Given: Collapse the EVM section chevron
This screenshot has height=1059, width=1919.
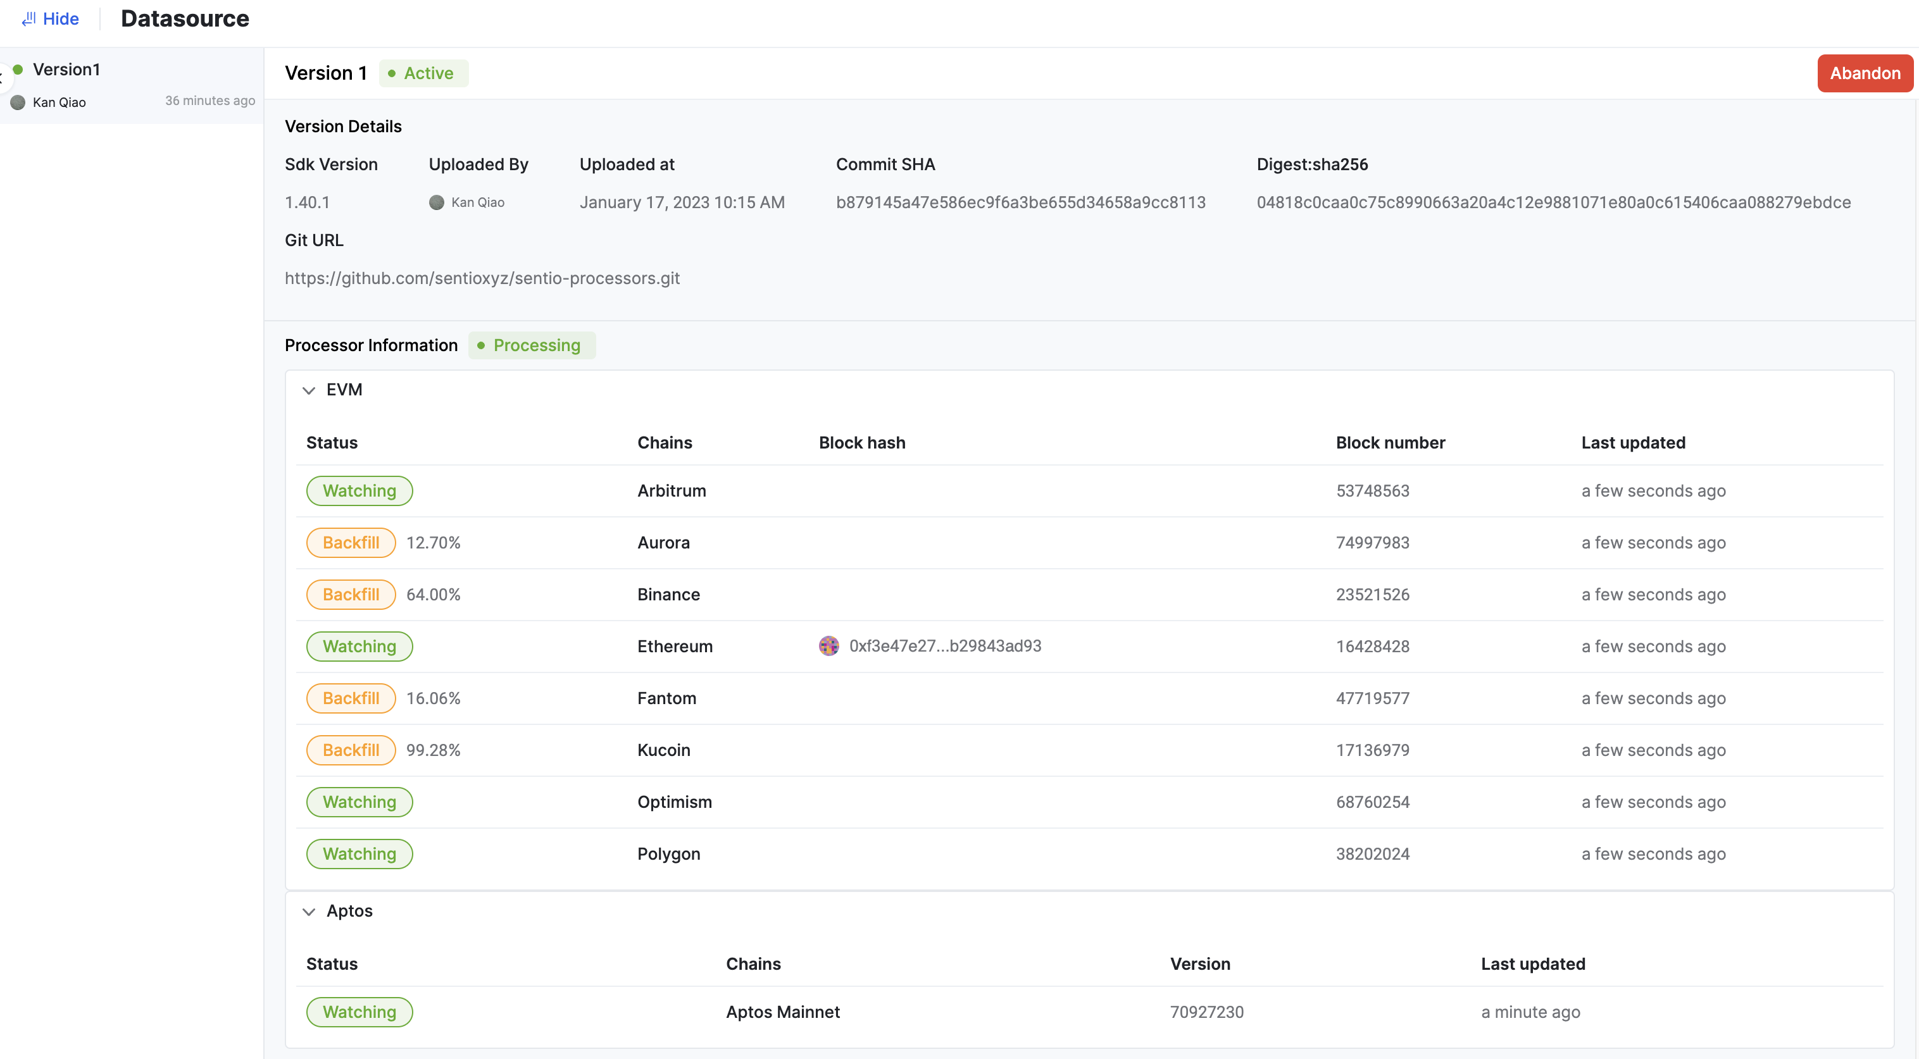Looking at the screenshot, I should tap(308, 390).
